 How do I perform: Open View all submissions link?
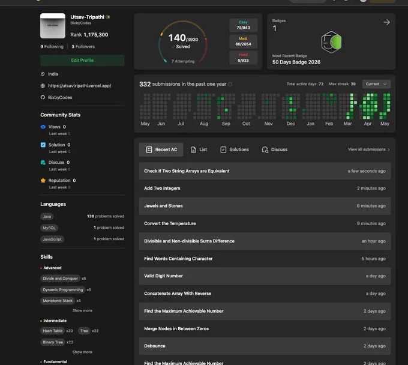coord(369,149)
